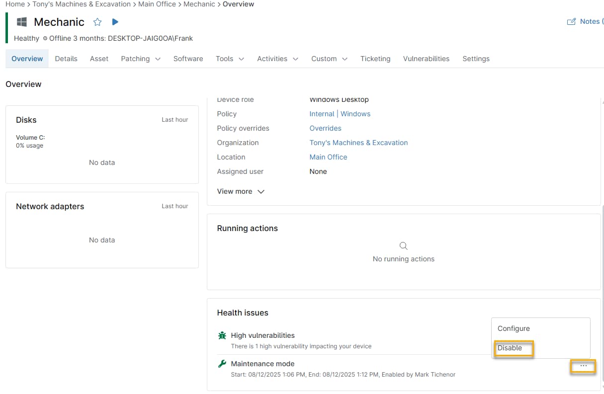Screen dimensions: 604x394
Task: Click the Windows logo device icon
Action: [22, 22]
